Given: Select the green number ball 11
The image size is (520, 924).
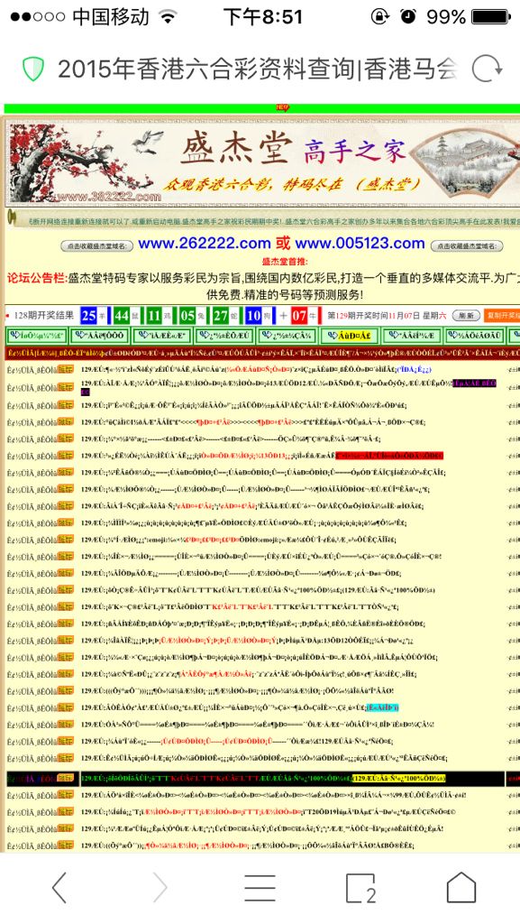Looking at the screenshot, I should (x=154, y=316).
